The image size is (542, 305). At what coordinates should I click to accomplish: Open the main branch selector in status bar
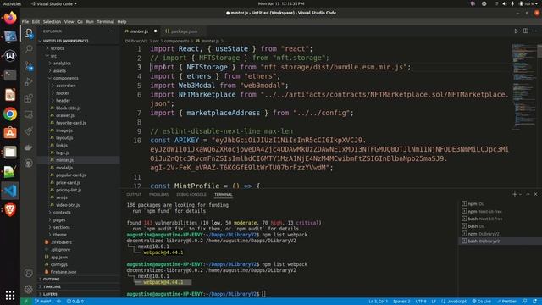pos(43,302)
